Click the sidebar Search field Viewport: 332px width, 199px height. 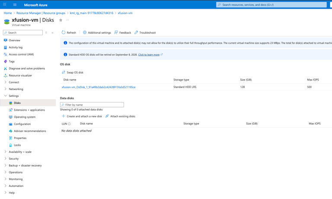[23, 32]
